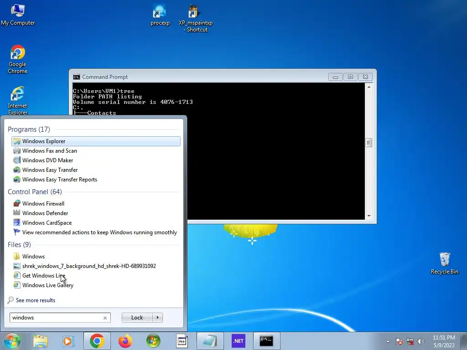Click the Contacts line in tree output
The width and height of the screenshot is (467, 350).
[x=102, y=113]
